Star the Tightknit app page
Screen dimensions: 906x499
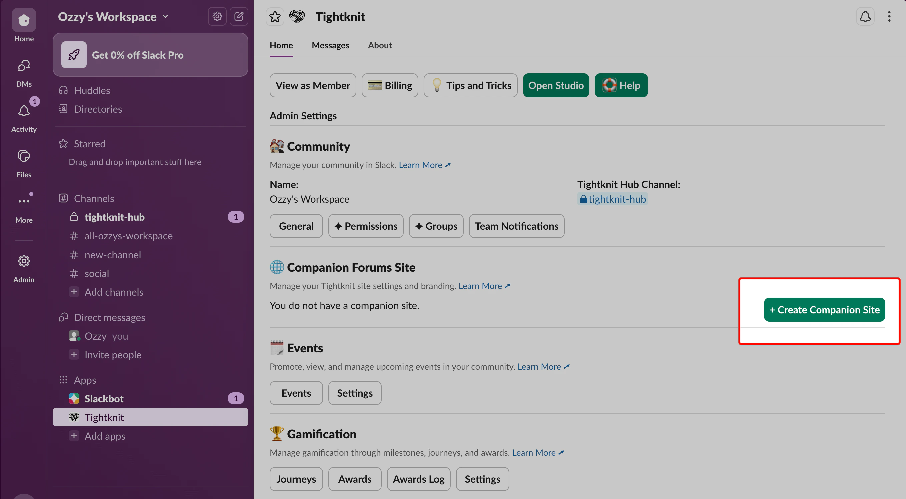point(275,16)
